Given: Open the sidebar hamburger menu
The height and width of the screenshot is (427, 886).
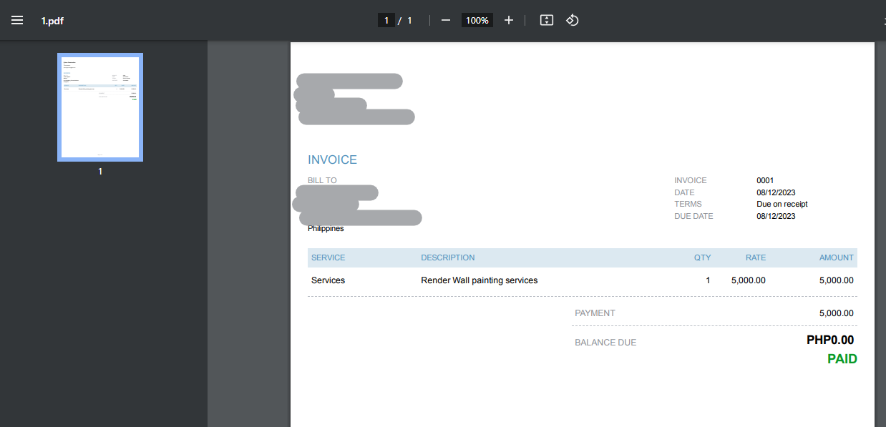Looking at the screenshot, I should point(17,20).
